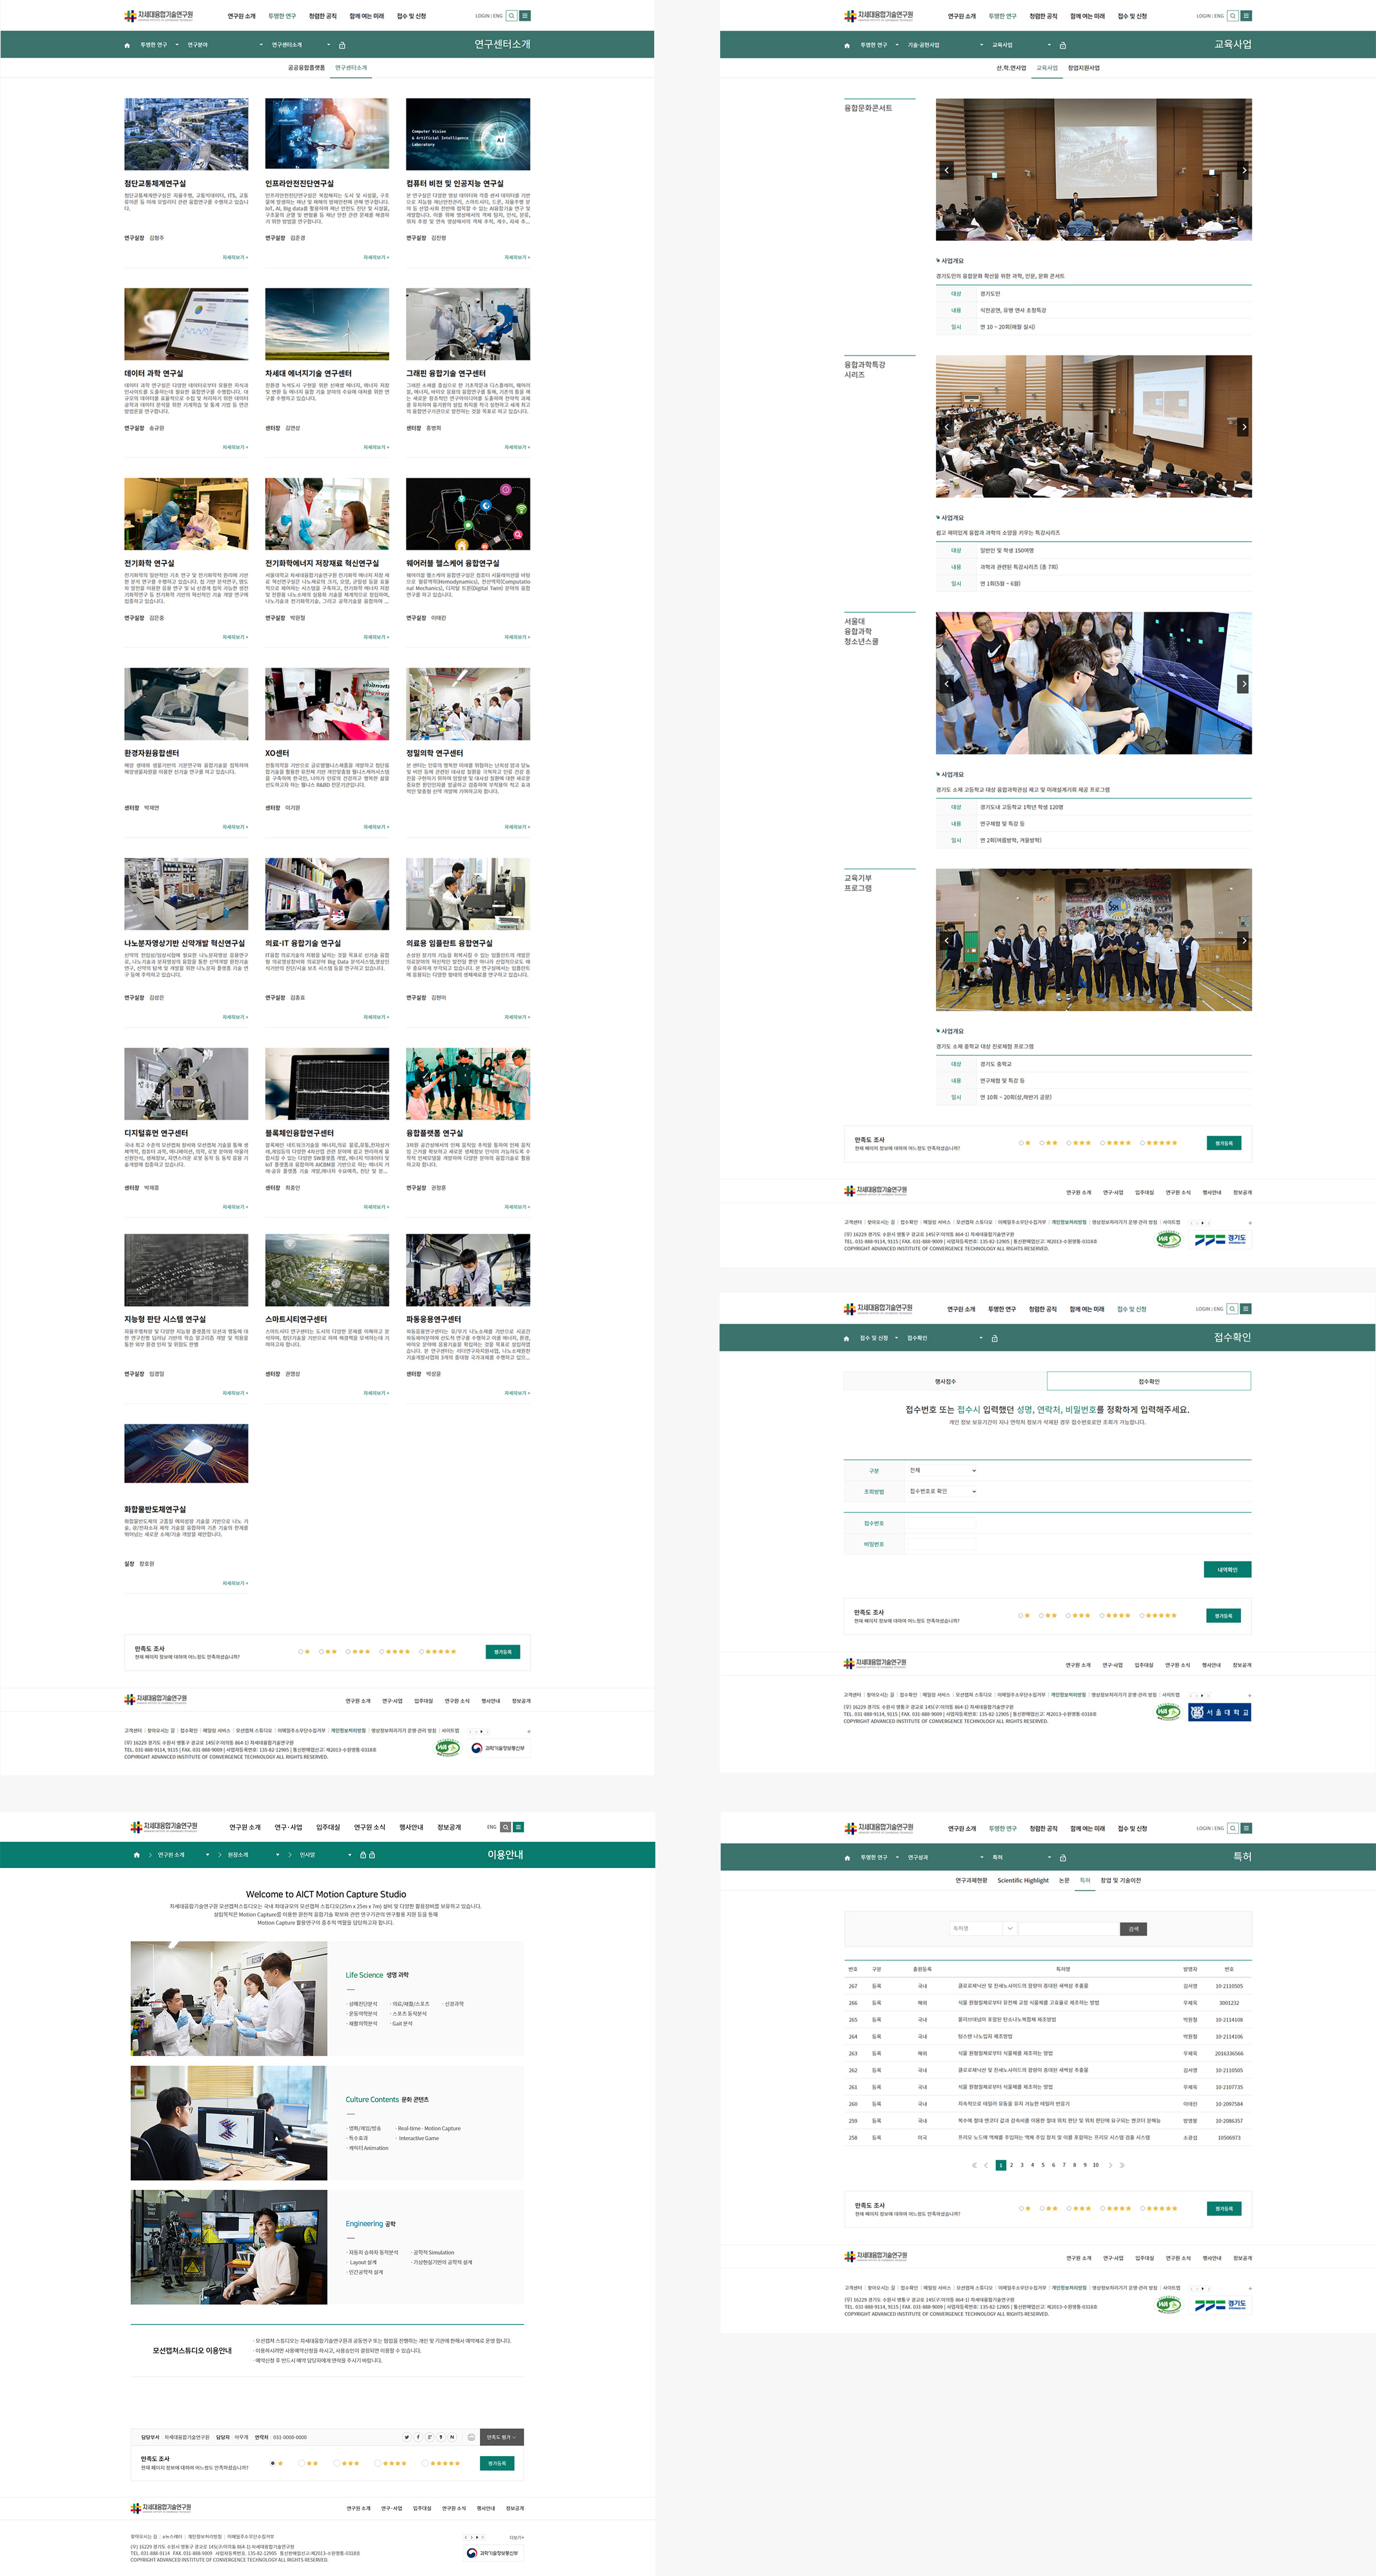Image resolution: width=1376 pixels, height=2576 pixels.
Task: Click the 검색 button on 특허 page
Action: click(1133, 1929)
